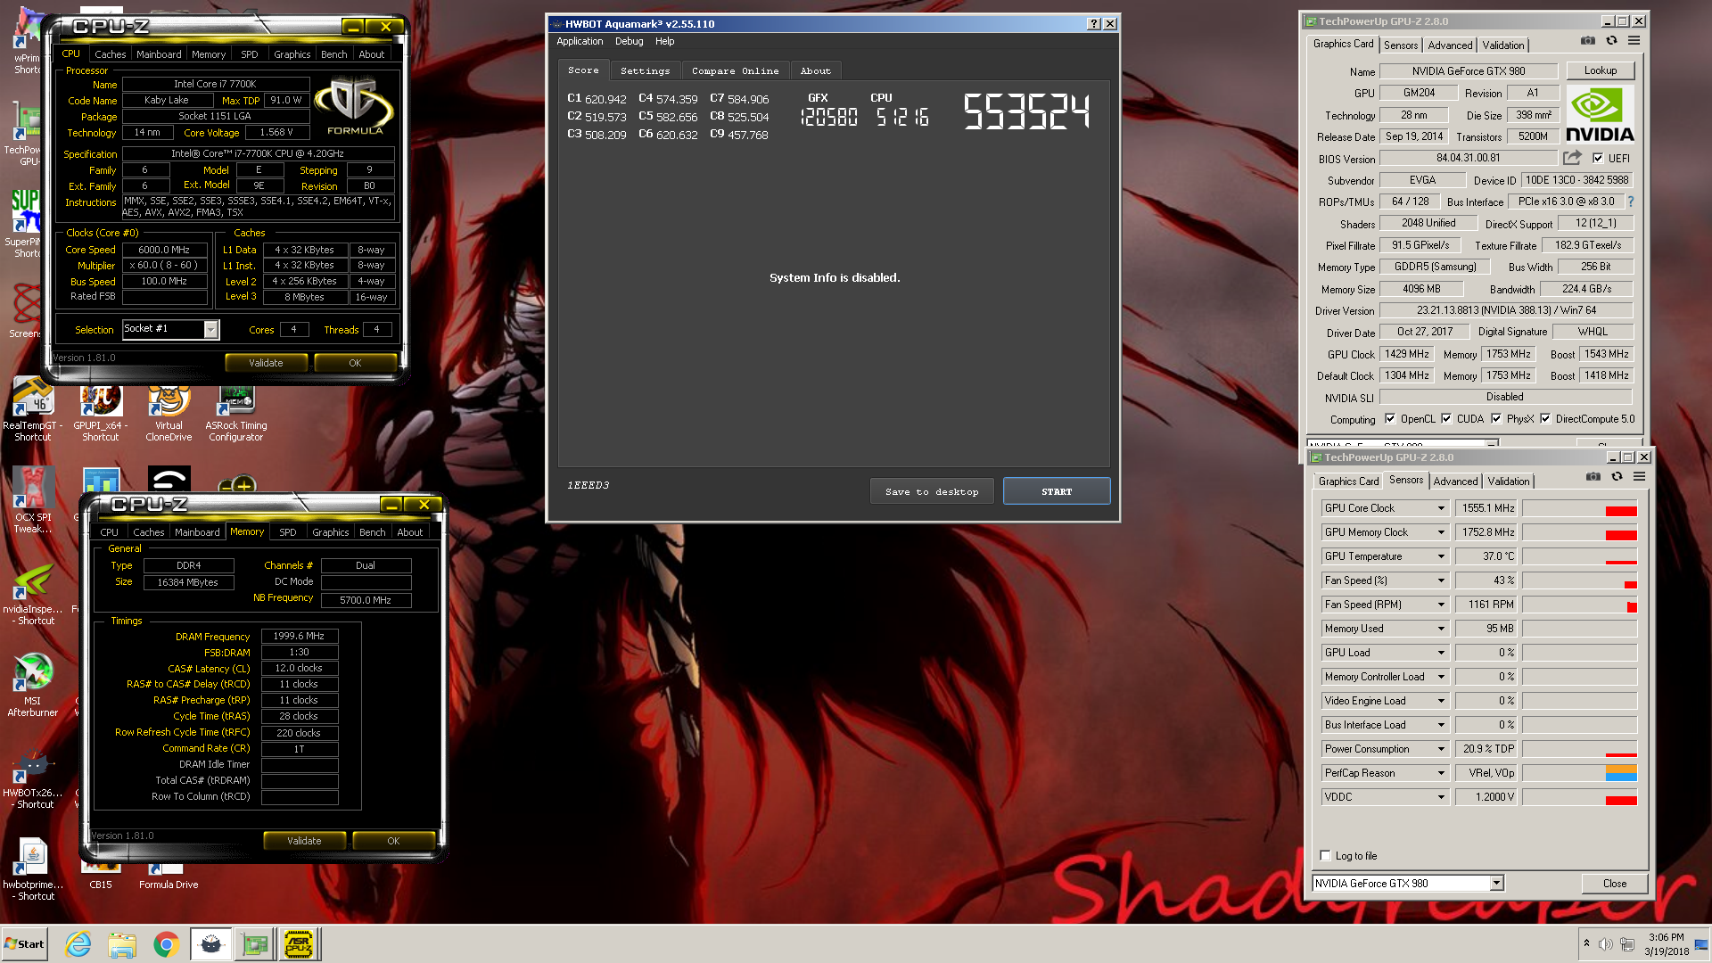
Task: Click camera icon in GPU-Z Sensors window
Action: pos(1593,477)
